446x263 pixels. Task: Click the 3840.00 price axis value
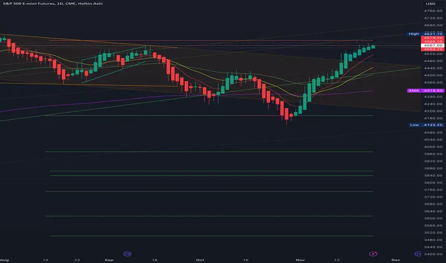click(433, 175)
